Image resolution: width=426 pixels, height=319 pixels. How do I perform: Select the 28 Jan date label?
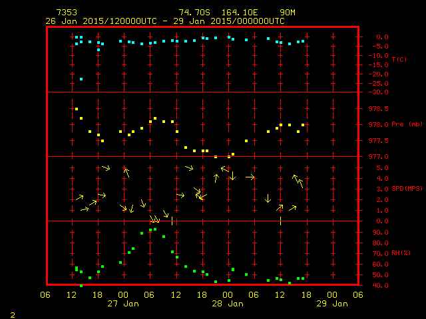pyautogui.click(x=228, y=304)
